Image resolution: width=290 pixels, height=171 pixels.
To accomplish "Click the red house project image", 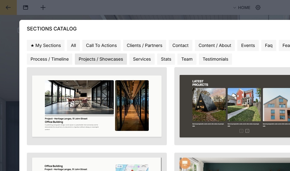I will click(244, 104).
